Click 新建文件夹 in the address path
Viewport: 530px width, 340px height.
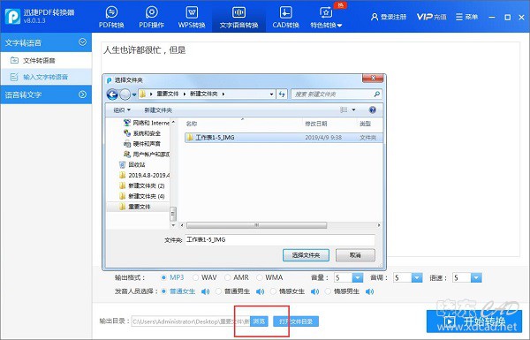click(x=203, y=94)
